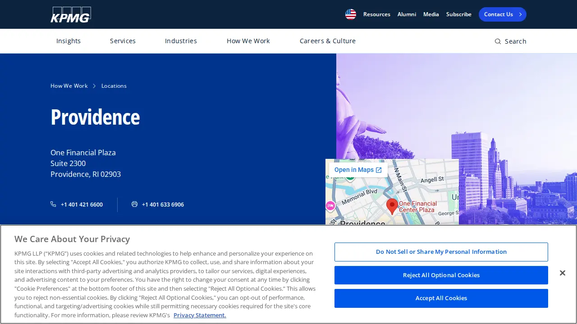Click the Subscribe link
Screen dimensions: 577x324
tap(459, 14)
